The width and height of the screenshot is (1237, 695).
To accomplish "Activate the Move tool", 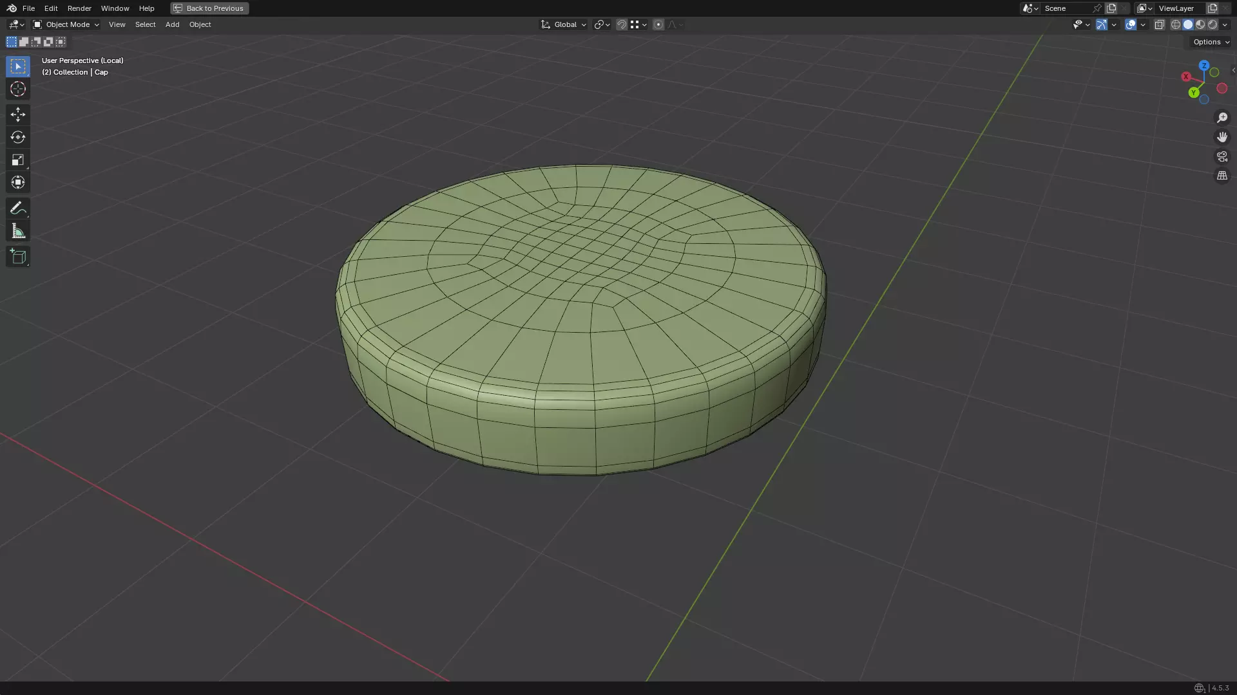I will [x=17, y=115].
